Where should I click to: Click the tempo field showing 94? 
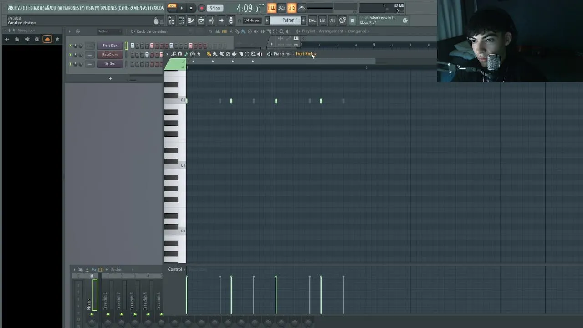(x=215, y=8)
